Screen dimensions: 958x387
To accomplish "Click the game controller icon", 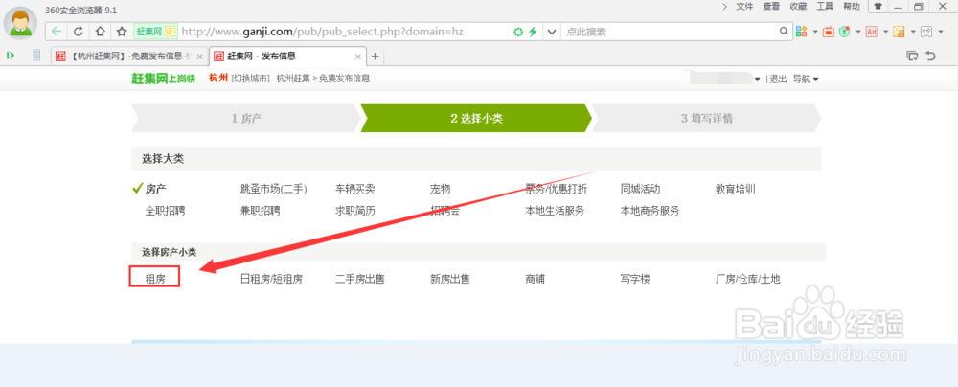I will pos(926,32).
